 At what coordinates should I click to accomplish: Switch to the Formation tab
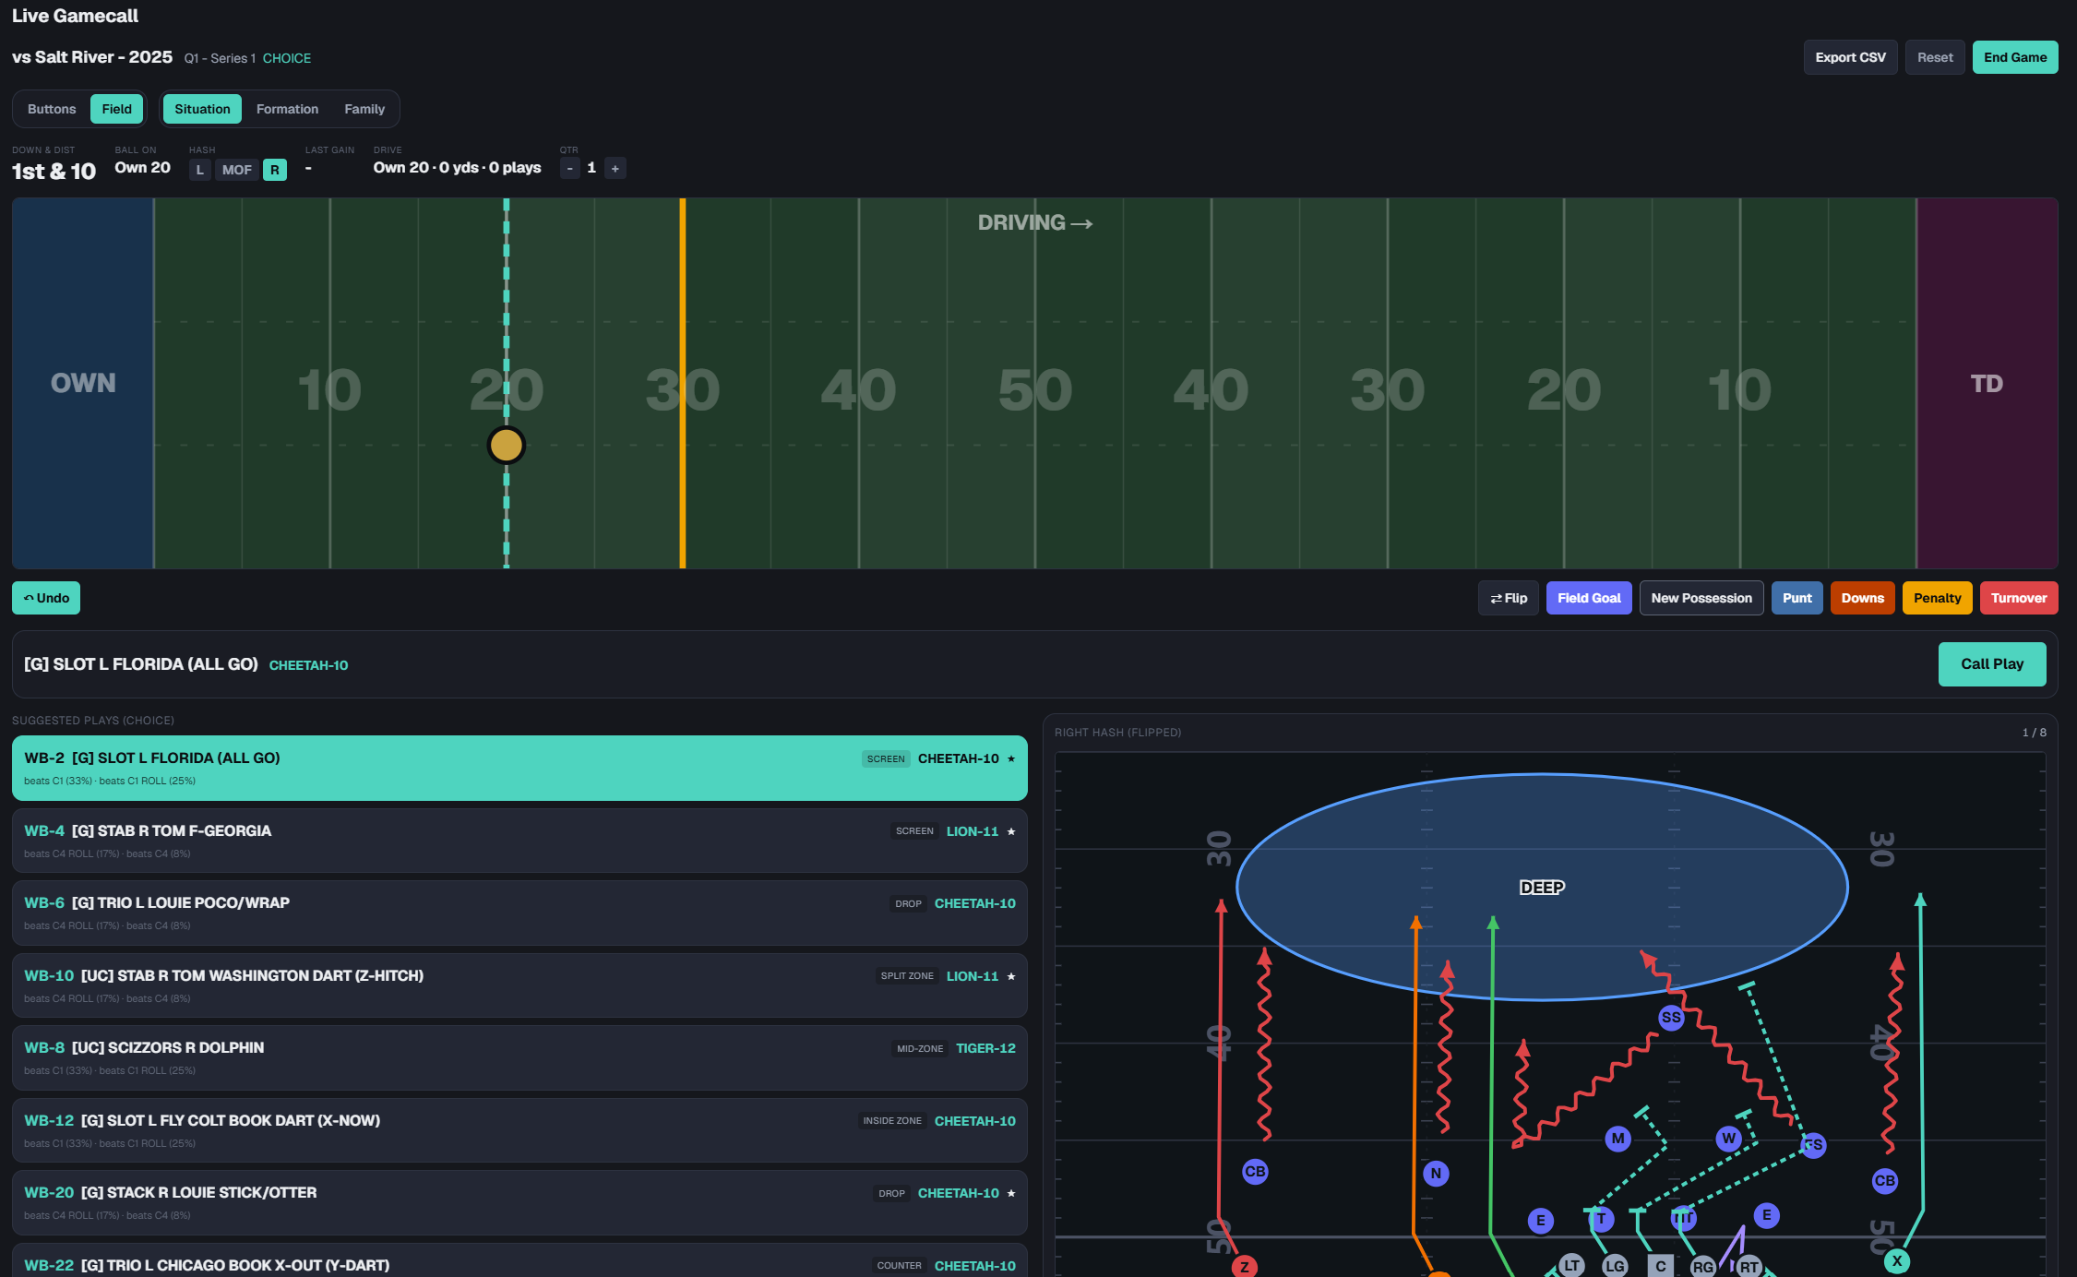tap(287, 109)
